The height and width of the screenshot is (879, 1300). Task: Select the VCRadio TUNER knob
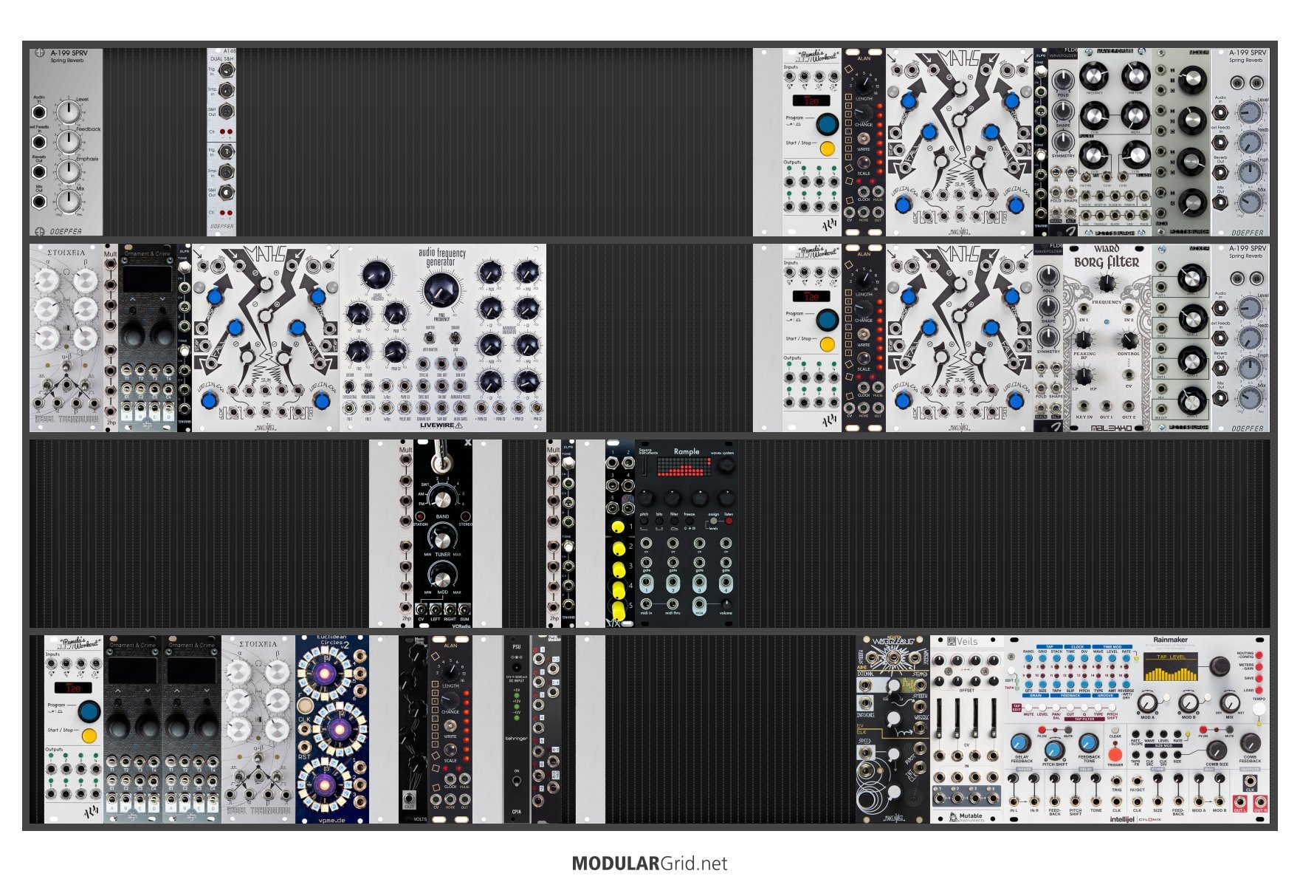point(442,541)
